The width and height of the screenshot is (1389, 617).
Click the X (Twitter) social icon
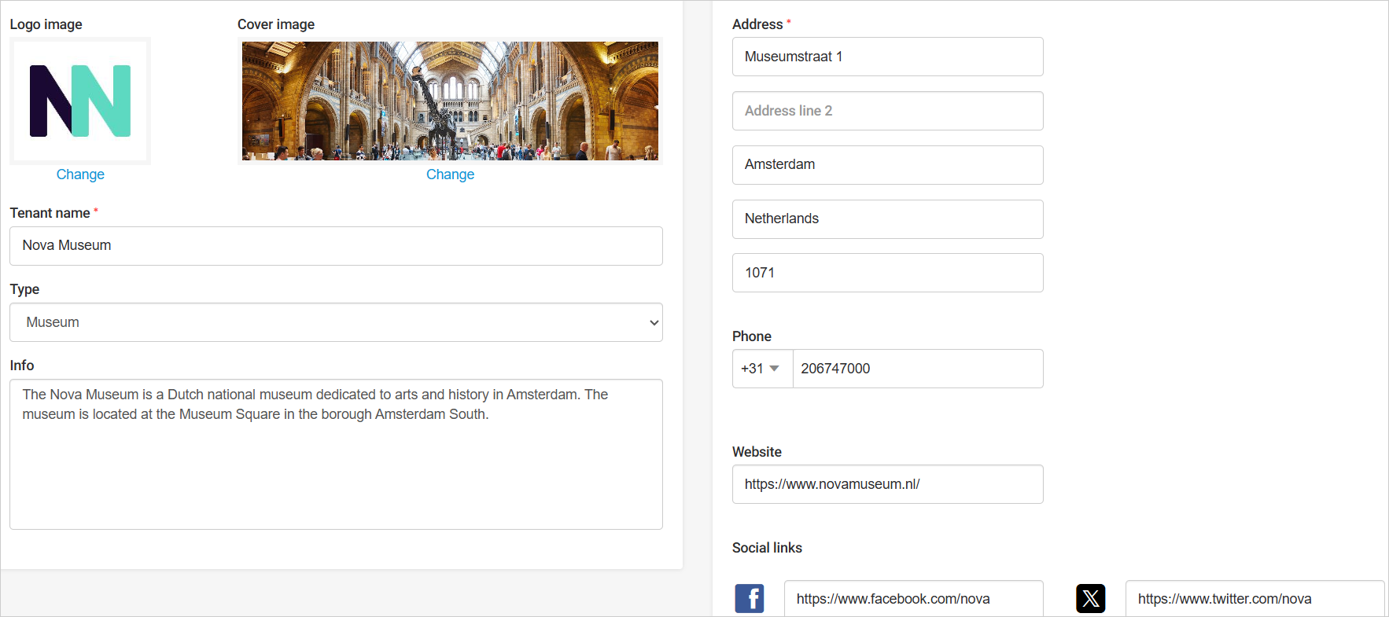click(x=1090, y=598)
